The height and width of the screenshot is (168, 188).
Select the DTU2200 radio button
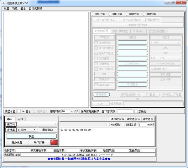[127, 14]
